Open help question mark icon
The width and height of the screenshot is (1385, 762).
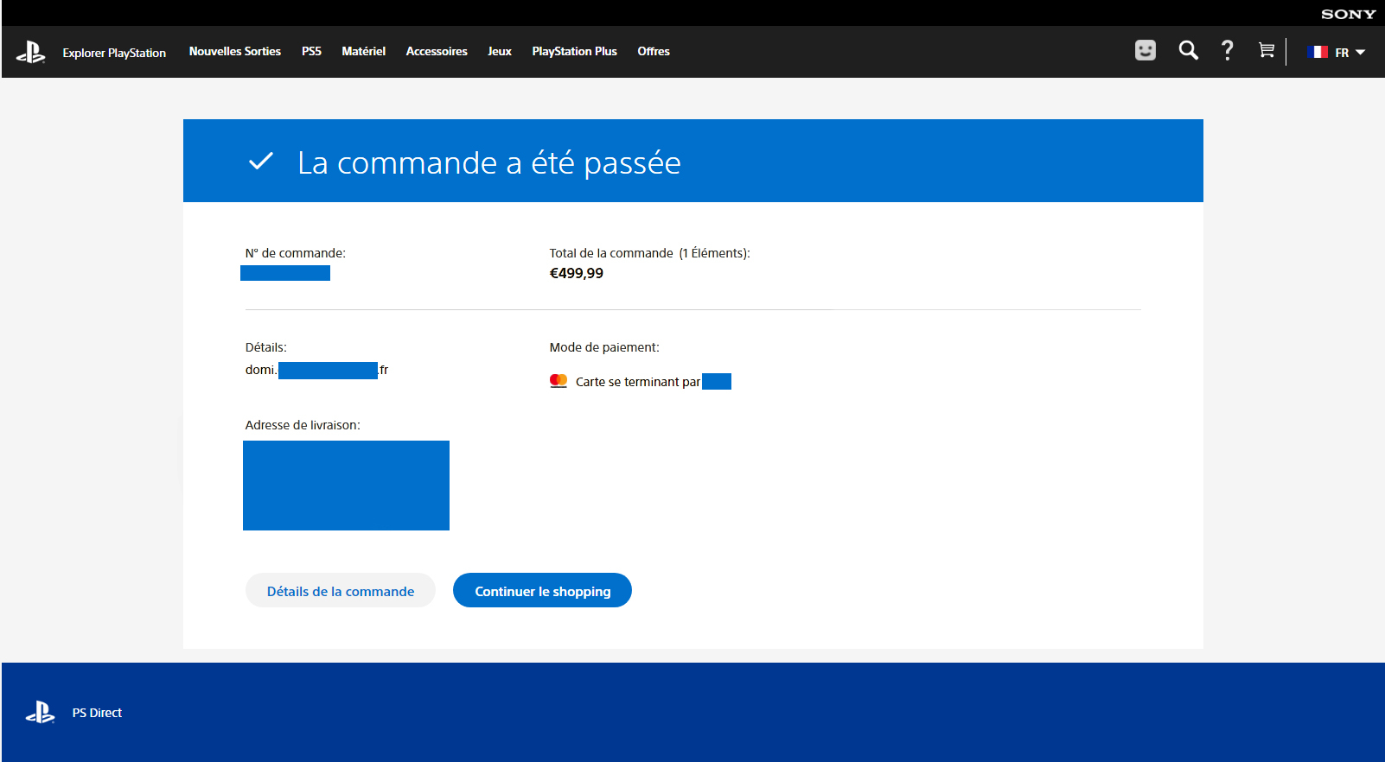pos(1227,50)
